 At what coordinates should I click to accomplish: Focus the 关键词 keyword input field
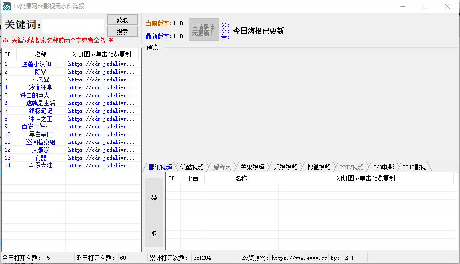click(73, 26)
